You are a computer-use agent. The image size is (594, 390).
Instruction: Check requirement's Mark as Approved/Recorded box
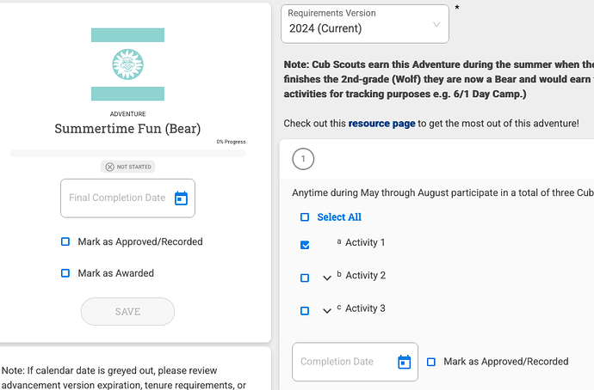431,362
